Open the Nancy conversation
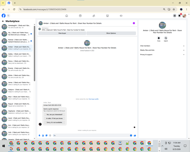This screenshot has width=190, height=152. pos(17,62)
